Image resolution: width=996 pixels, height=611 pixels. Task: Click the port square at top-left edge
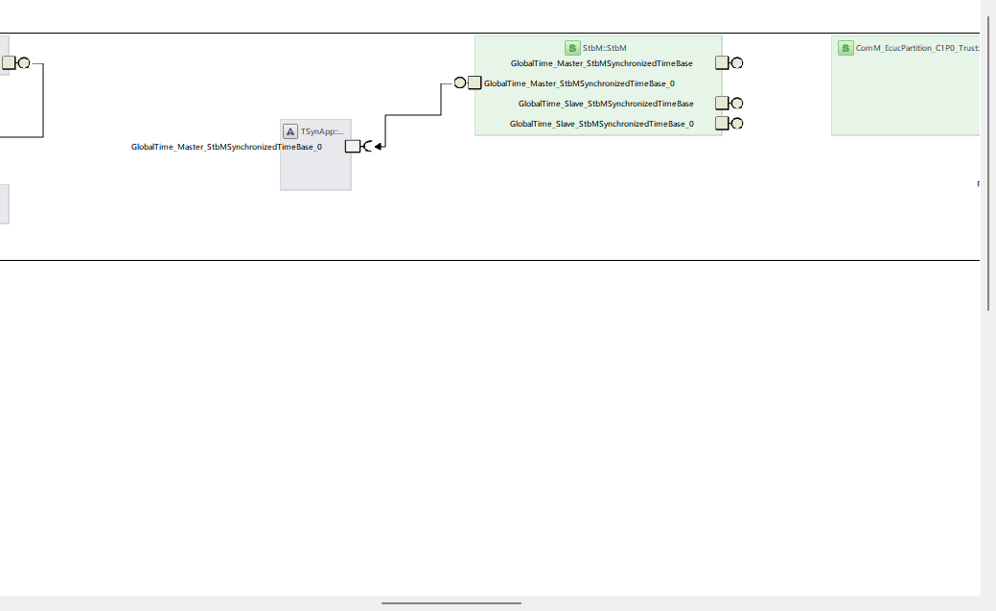coord(9,63)
